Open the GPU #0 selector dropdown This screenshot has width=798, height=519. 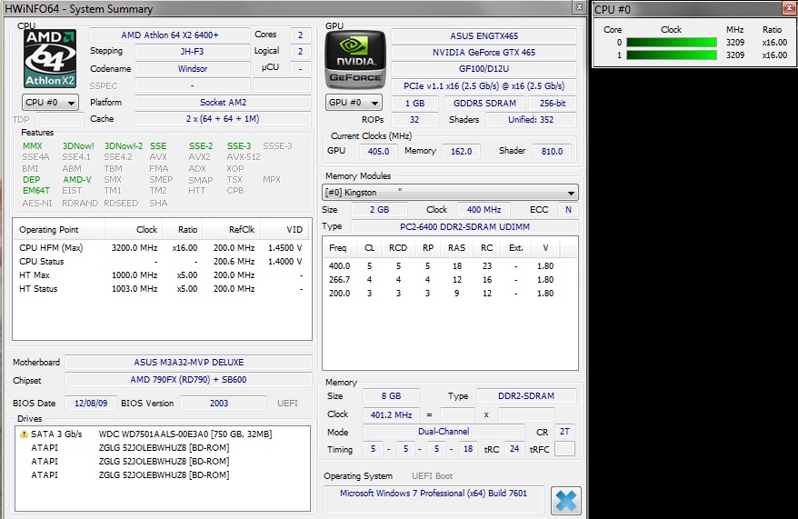pos(354,103)
